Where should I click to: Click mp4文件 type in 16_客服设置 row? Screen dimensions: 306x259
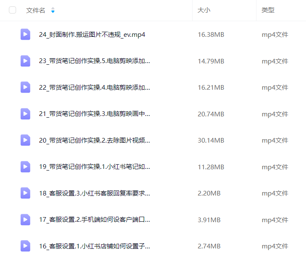(x=275, y=246)
